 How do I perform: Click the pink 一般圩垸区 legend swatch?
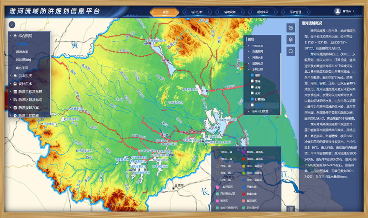(x=217, y=187)
